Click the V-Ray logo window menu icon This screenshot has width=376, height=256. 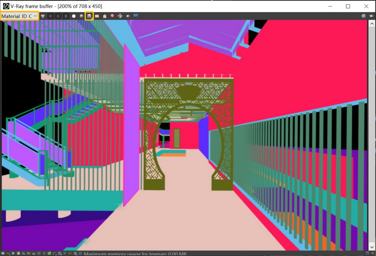(x=6, y=6)
